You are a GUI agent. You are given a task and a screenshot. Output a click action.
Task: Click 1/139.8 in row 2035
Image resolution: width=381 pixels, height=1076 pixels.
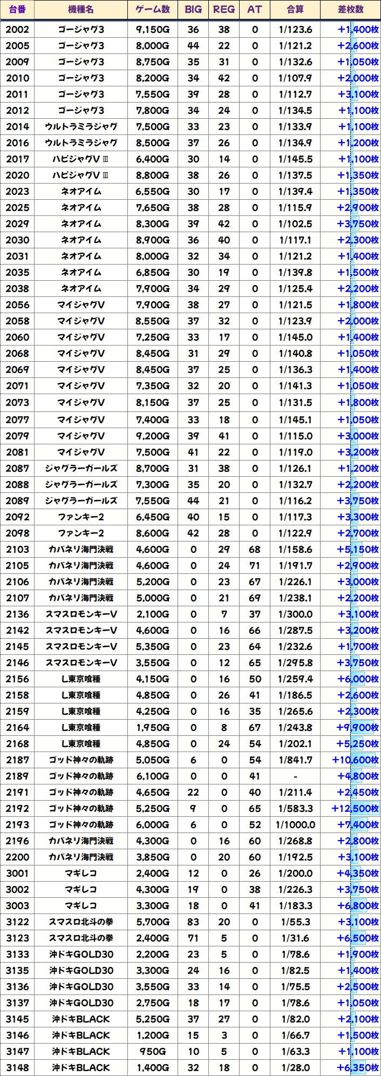[x=295, y=272]
